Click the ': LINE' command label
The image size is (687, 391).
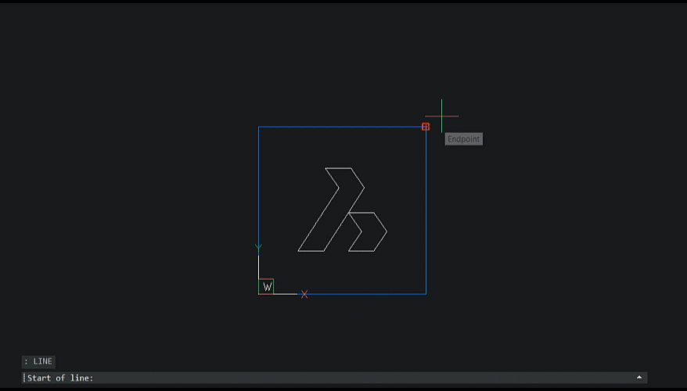click(38, 361)
